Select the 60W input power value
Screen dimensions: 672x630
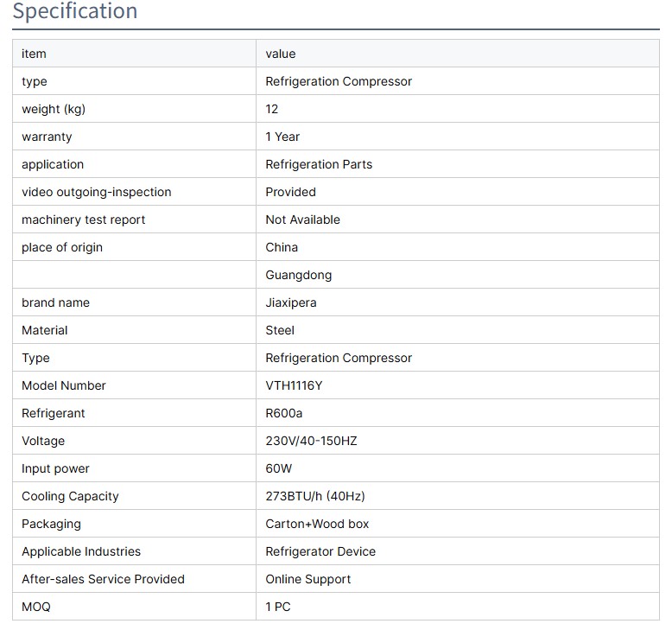[x=280, y=468]
